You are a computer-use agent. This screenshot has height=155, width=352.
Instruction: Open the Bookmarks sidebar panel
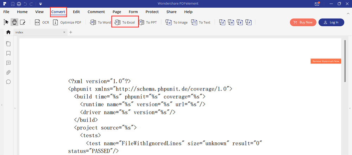[8, 53]
